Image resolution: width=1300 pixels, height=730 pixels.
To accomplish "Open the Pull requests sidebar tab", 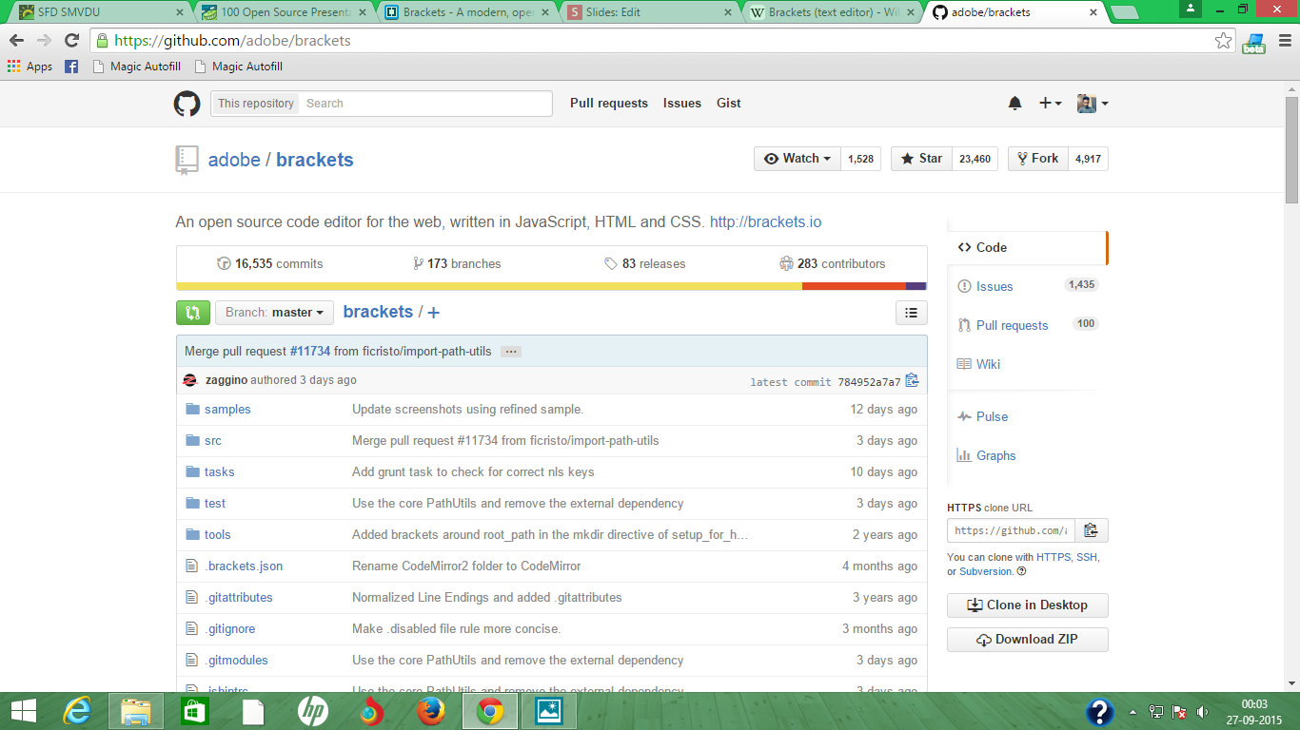I will click(1028, 325).
